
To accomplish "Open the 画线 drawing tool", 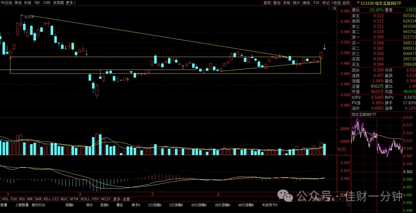I will (x=307, y=3).
